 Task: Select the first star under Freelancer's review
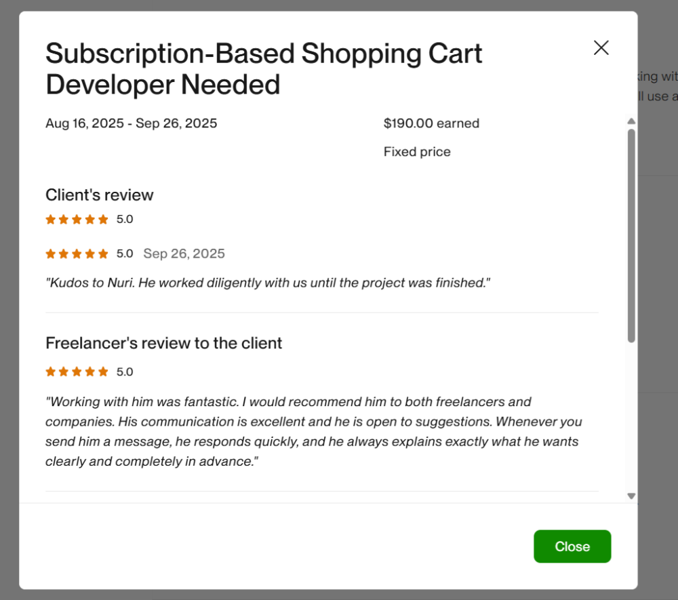(50, 372)
